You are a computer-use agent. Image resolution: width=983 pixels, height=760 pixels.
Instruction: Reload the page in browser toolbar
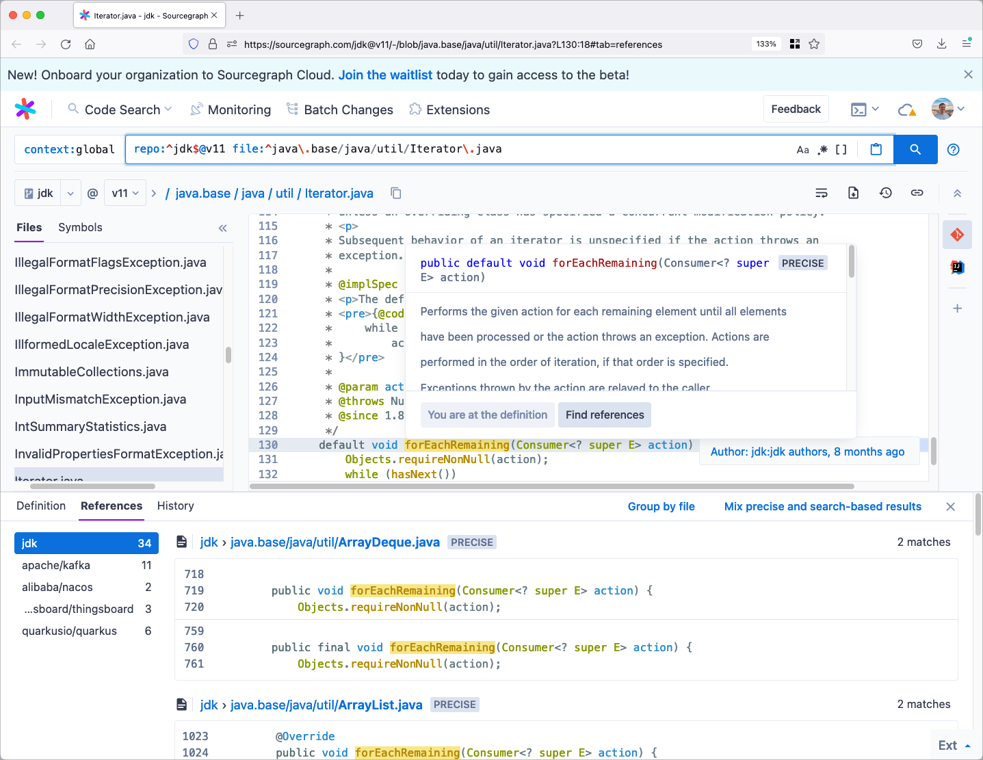[66, 44]
